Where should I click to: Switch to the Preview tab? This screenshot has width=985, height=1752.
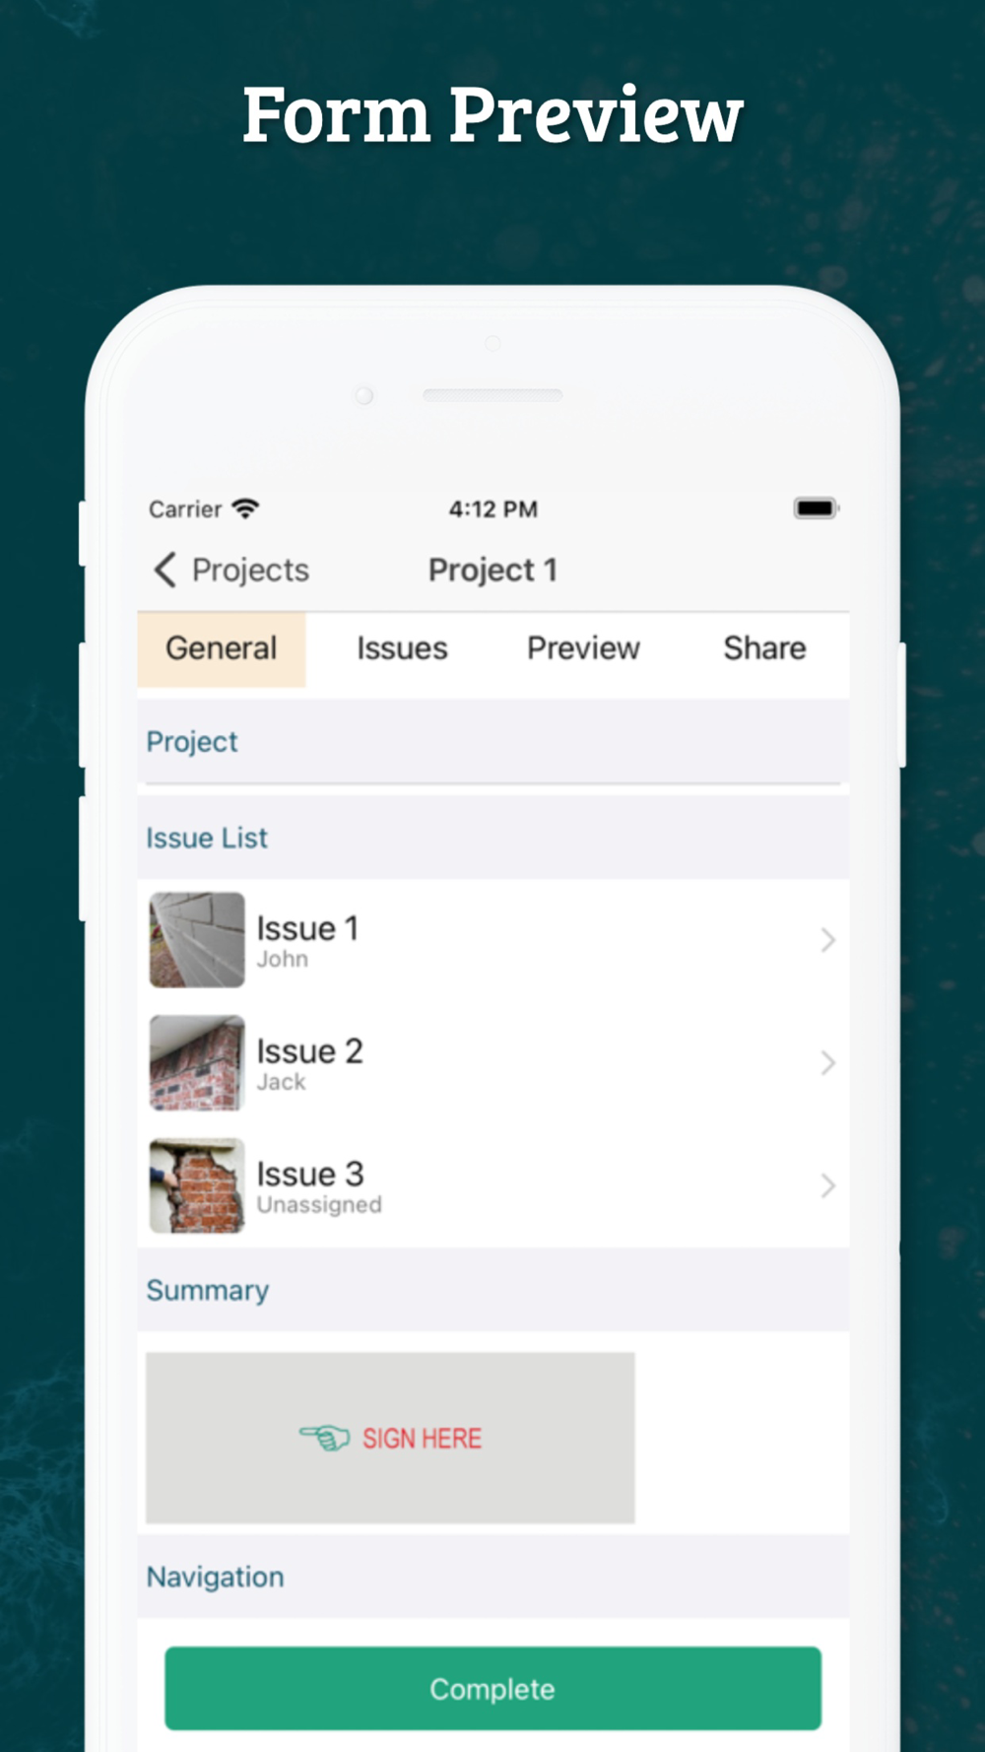tap(583, 648)
